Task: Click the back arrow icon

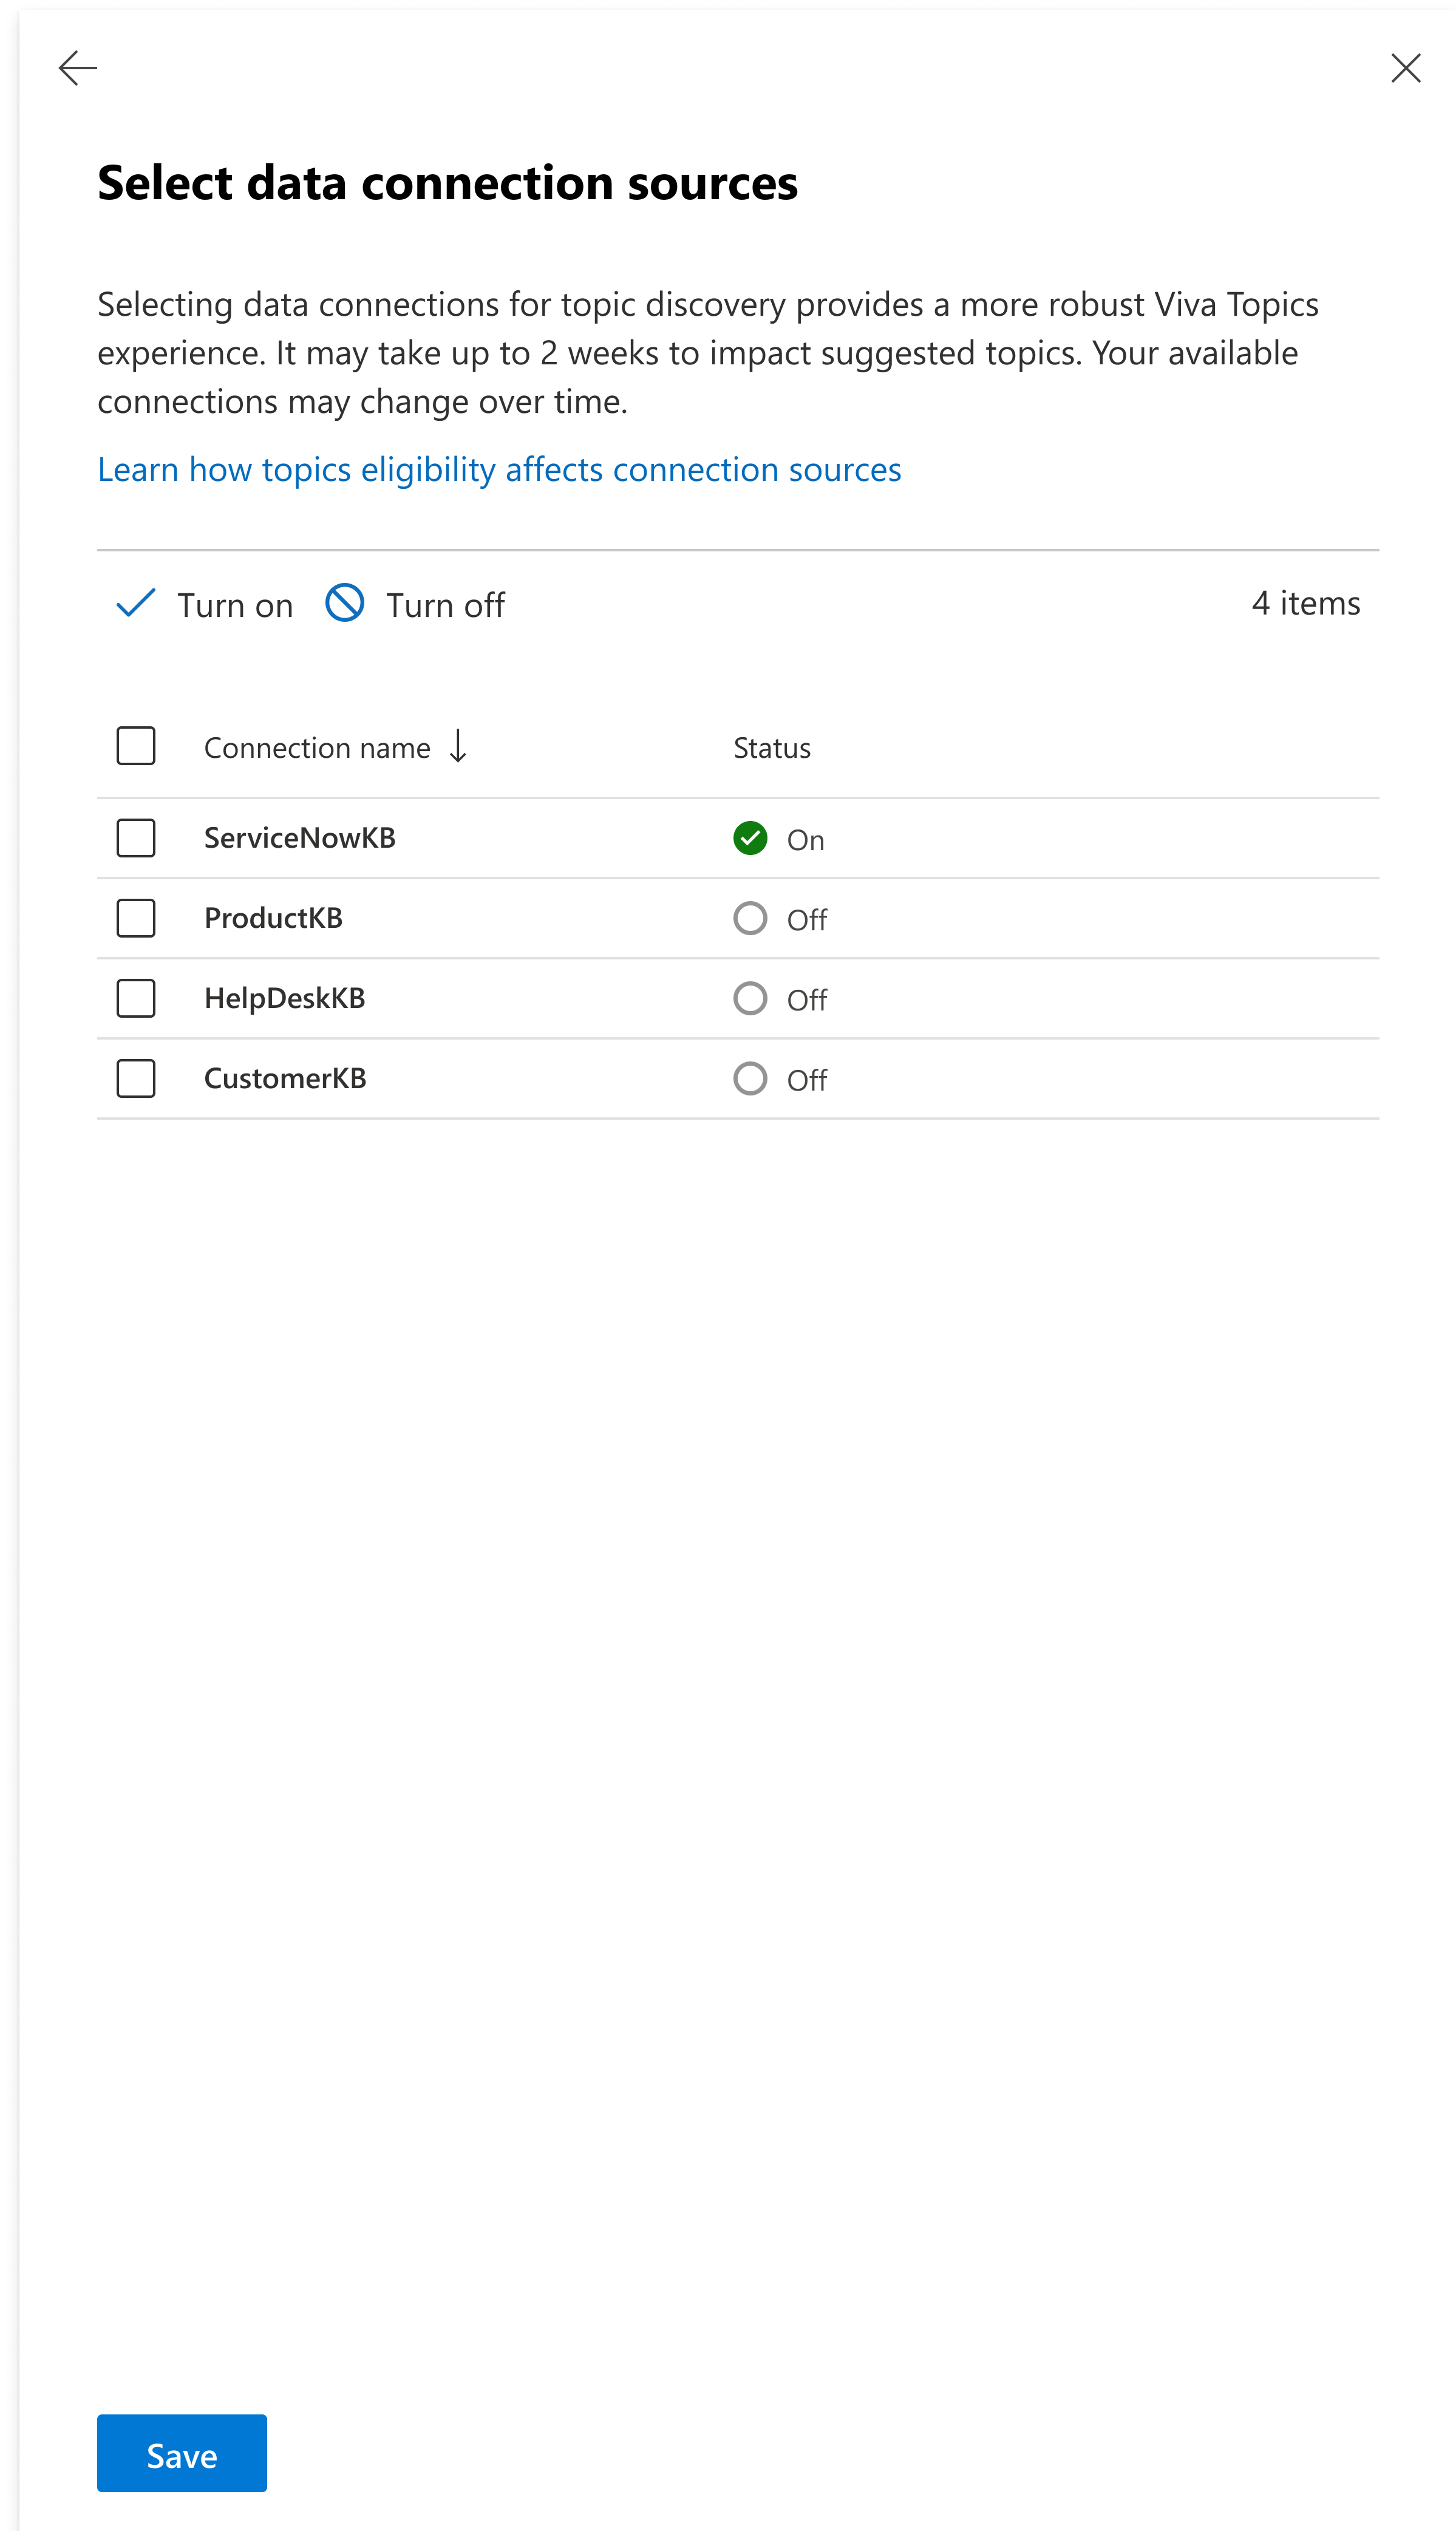Action: pyautogui.click(x=78, y=68)
